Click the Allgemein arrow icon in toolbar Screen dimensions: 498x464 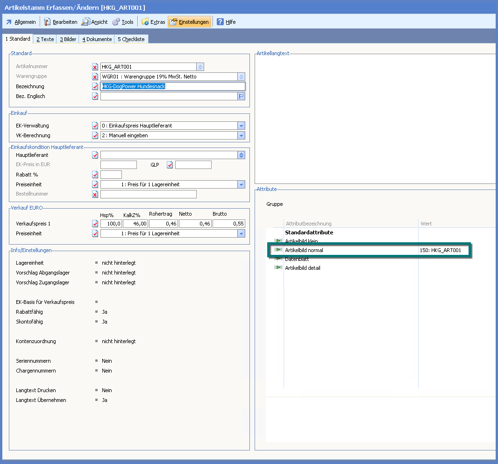tap(9, 22)
